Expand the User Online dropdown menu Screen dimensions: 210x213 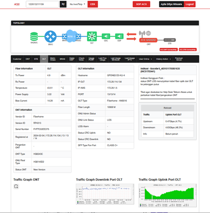(x=145, y=59)
